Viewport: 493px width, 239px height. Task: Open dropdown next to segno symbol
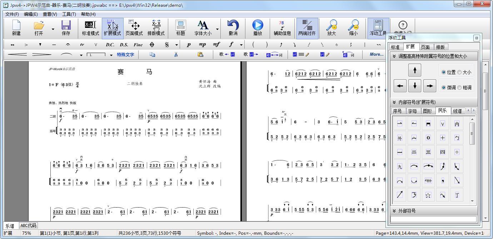click(176, 45)
